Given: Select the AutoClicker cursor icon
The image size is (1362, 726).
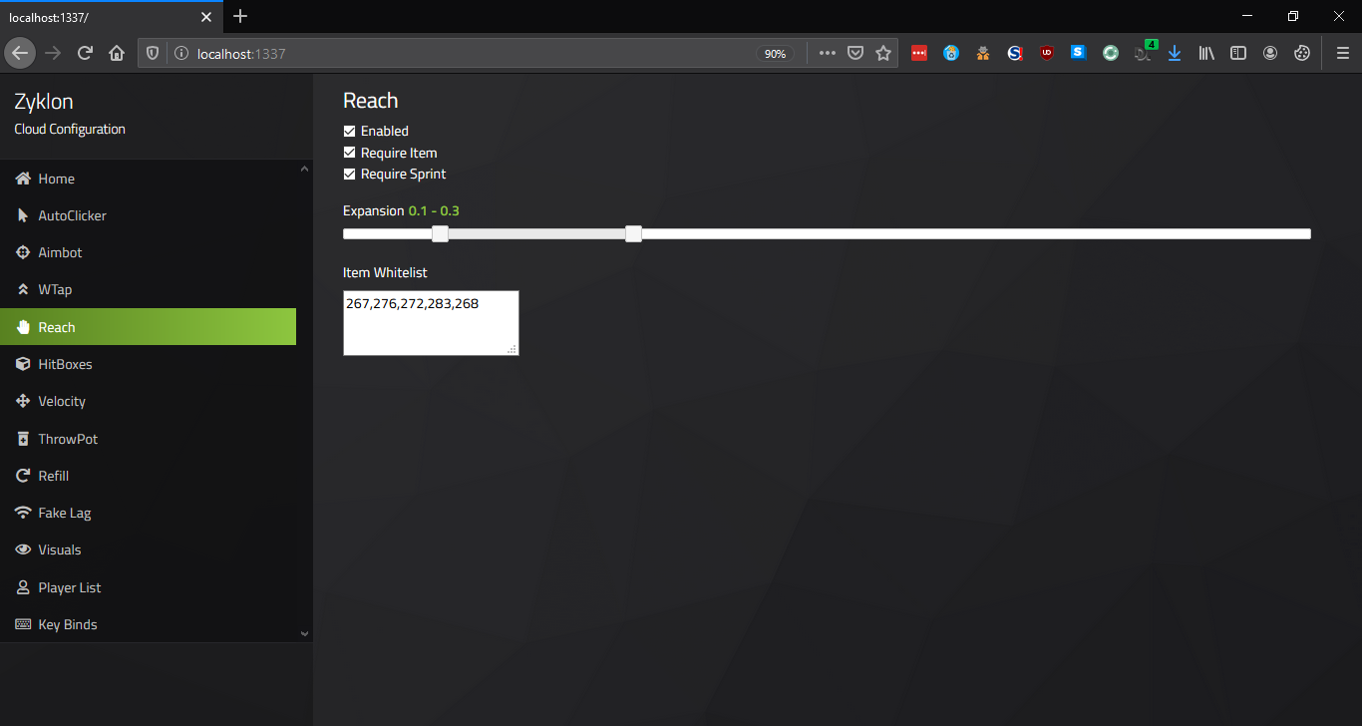Looking at the screenshot, I should [x=23, y=215].
